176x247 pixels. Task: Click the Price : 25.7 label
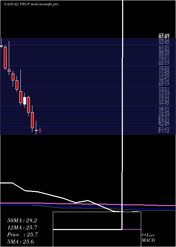tap(23, 235)
